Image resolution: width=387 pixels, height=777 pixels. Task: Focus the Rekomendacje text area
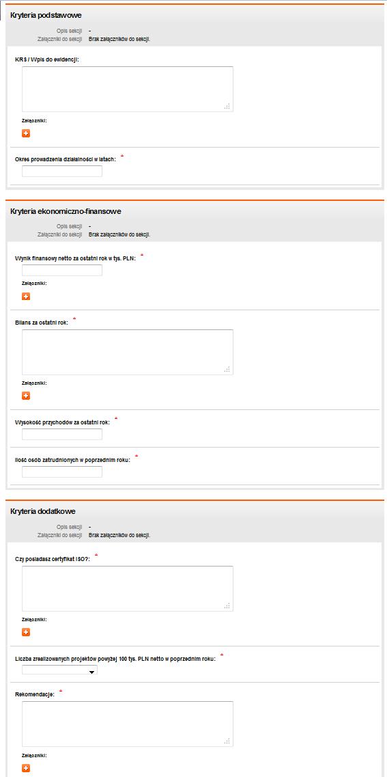tap(128, 724)
